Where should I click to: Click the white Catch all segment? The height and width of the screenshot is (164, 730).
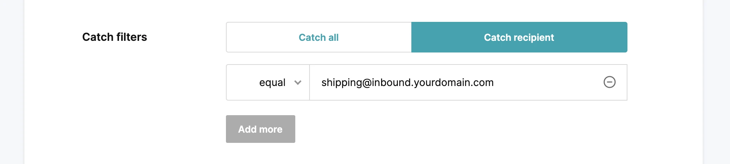coord(319,37)
